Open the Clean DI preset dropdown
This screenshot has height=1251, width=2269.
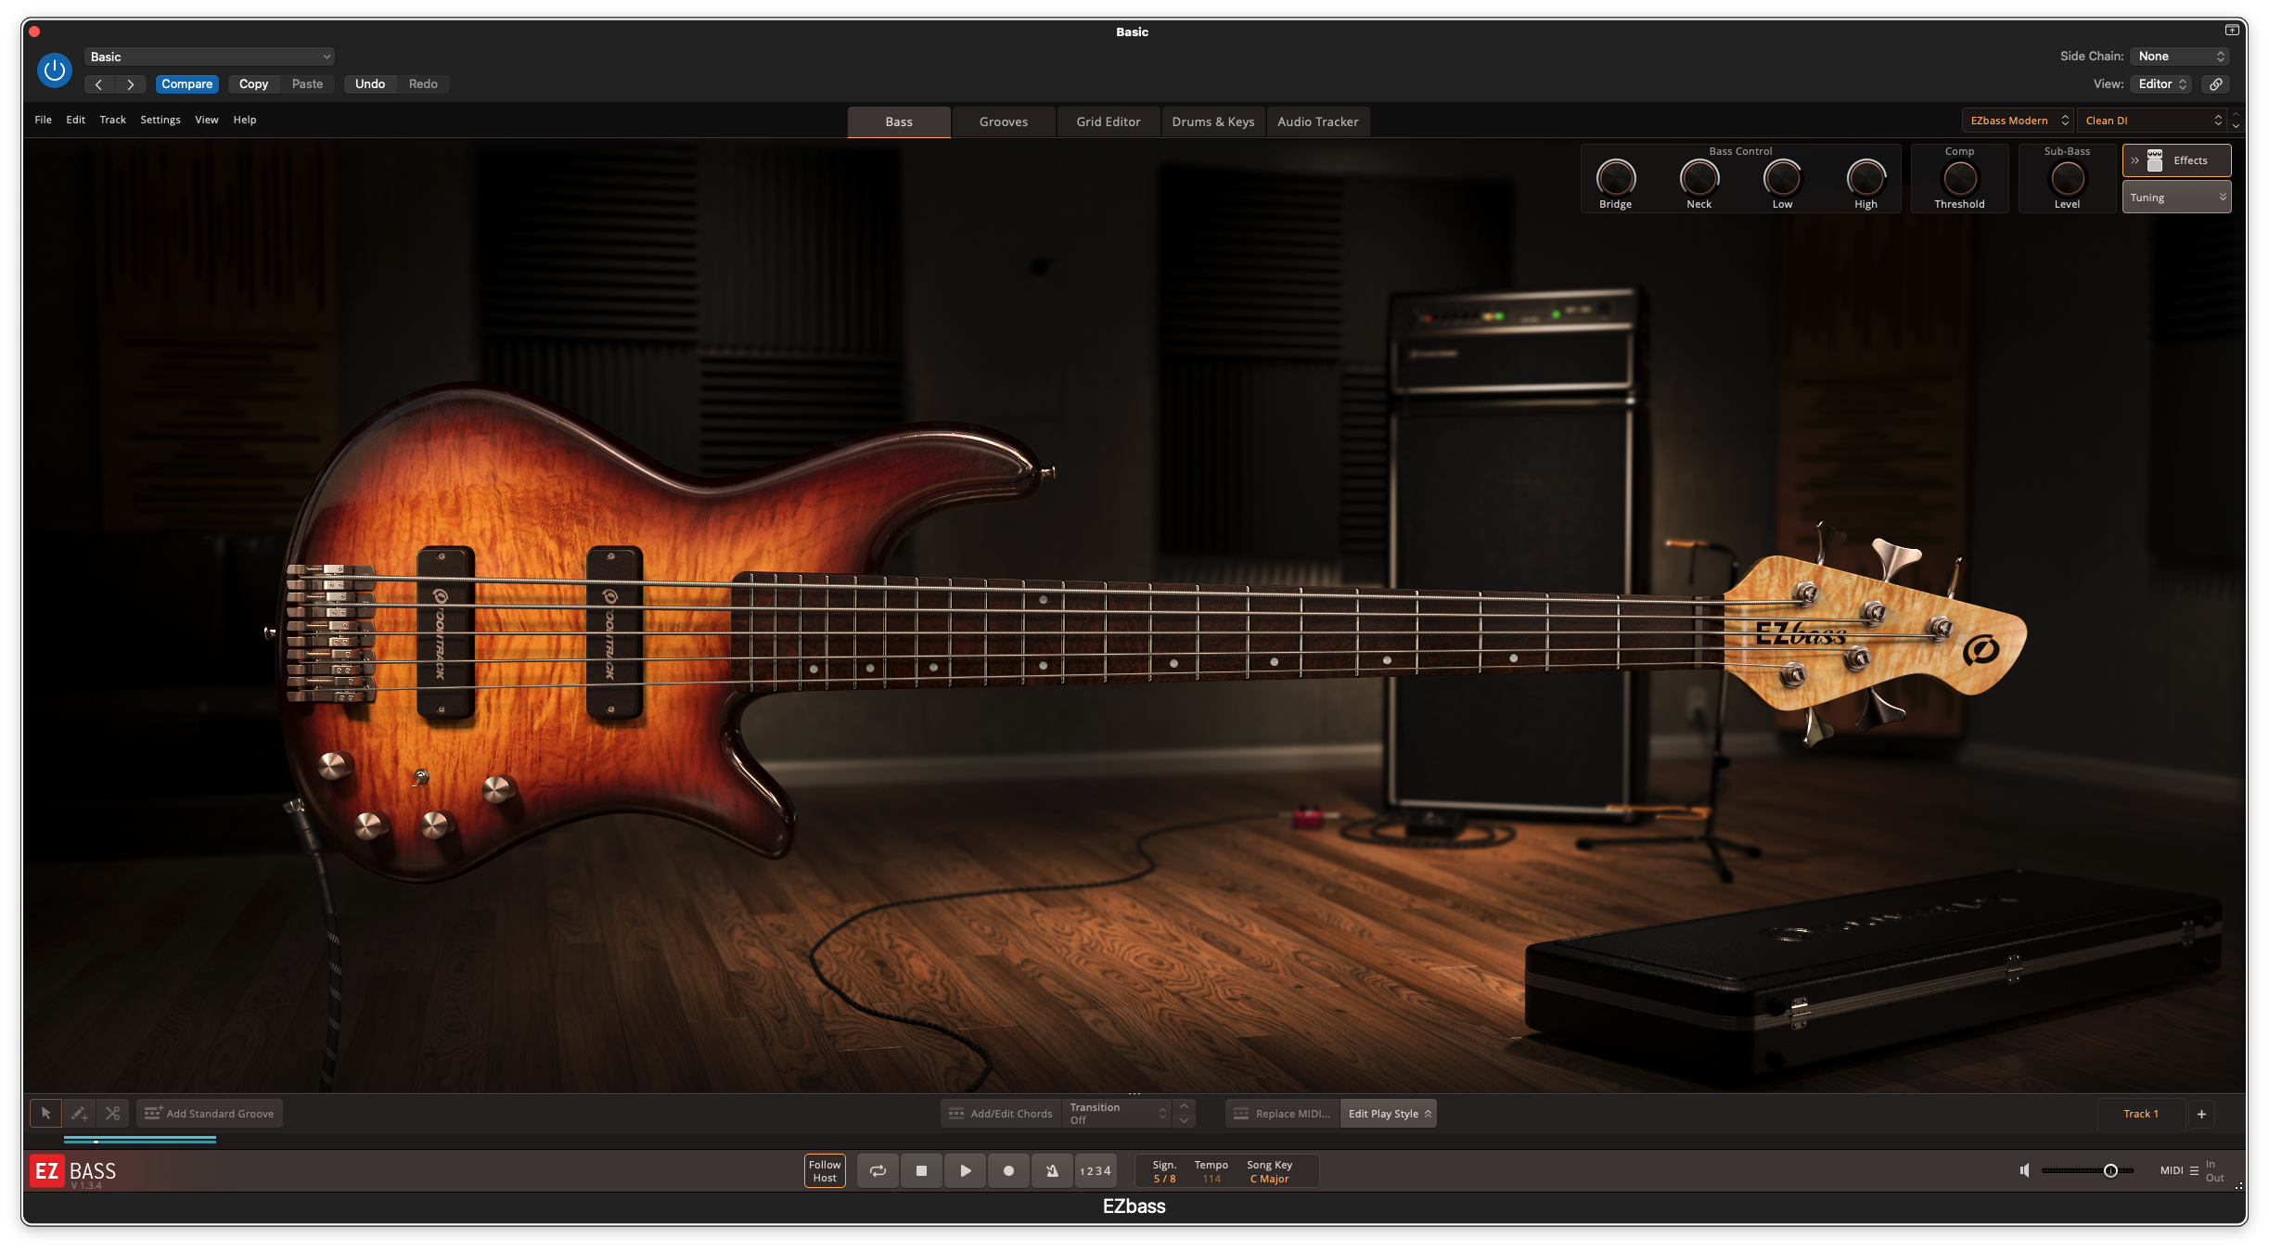tap(2152, 121)
